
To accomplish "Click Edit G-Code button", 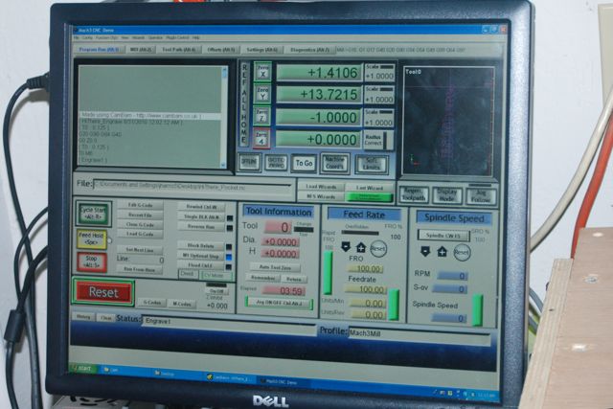I will point(141,205).
